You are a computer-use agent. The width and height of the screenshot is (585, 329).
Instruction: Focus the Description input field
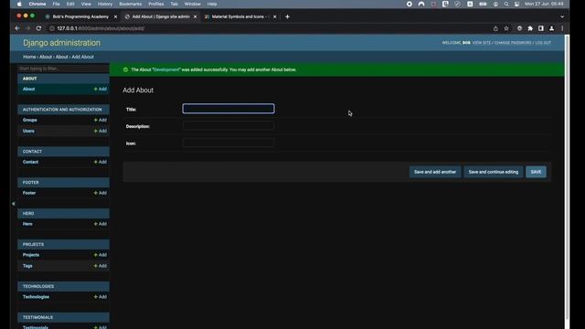(229, 126)
